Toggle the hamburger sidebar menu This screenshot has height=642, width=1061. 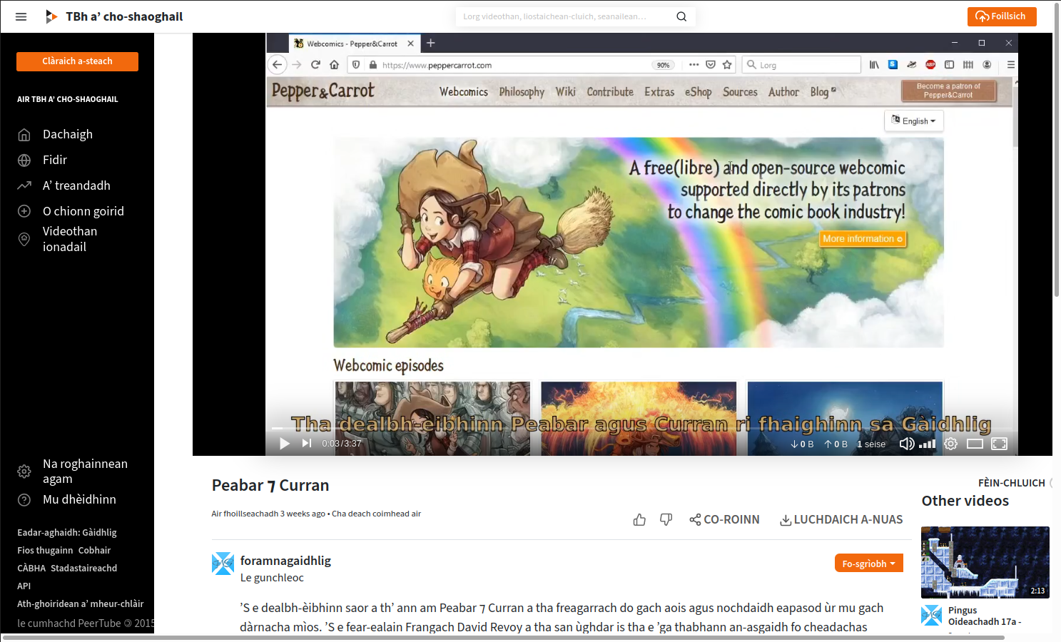[21, 16]
